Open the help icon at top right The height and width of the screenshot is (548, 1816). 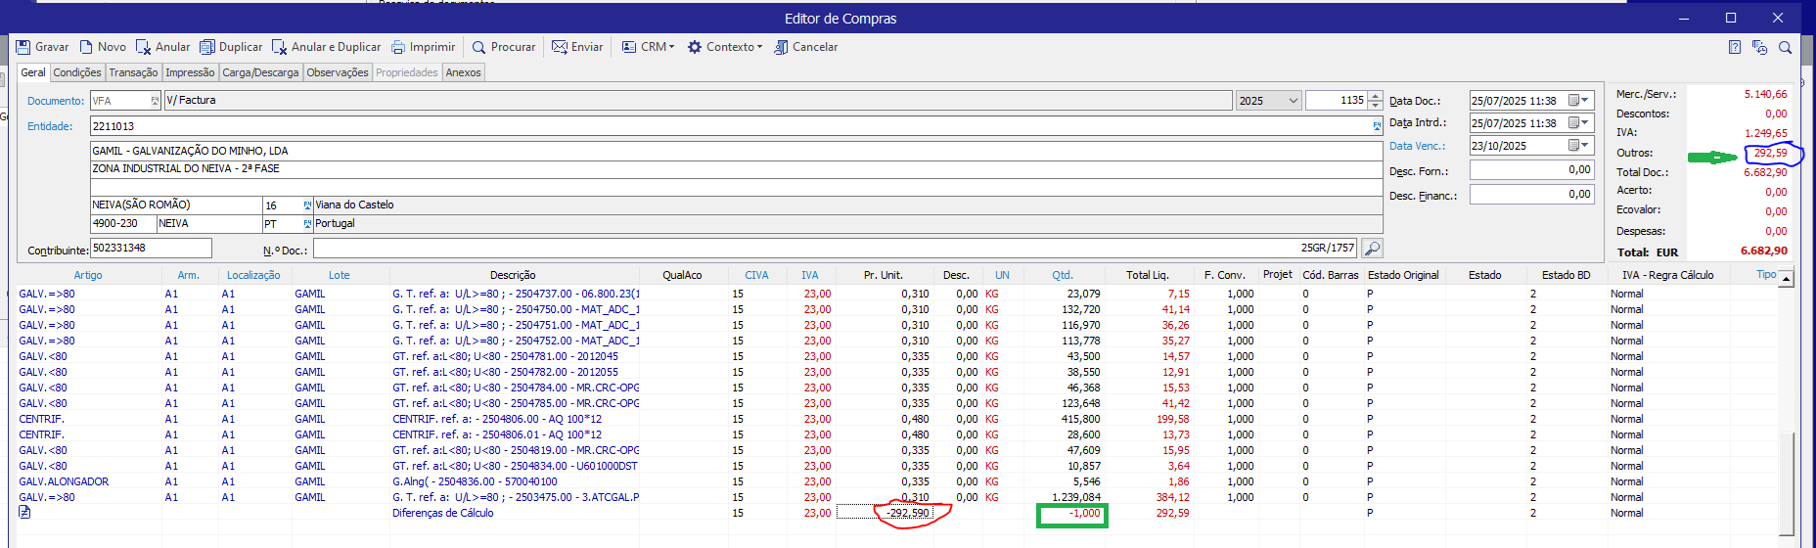(1735, 47)
